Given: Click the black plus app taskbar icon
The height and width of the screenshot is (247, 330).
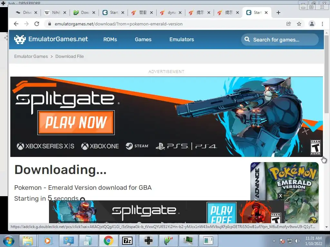Looking at the screenshot, I should point(149,241).
